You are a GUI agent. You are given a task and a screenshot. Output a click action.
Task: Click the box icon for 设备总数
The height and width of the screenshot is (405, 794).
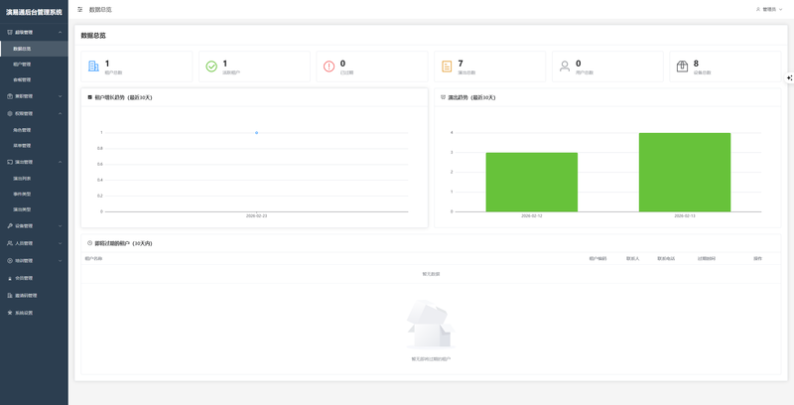682,67
